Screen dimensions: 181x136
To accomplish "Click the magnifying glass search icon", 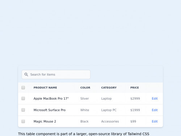I will 26,75.
